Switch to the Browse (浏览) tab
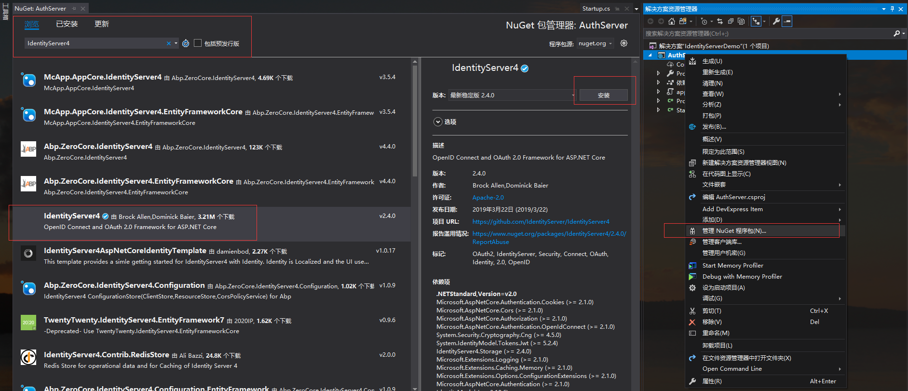 click(x=32, y=24)
